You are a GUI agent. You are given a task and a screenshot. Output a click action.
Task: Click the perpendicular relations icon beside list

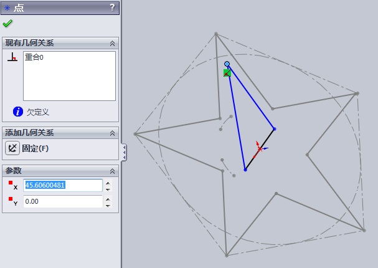pyautogui.click(x=12, y=57)
